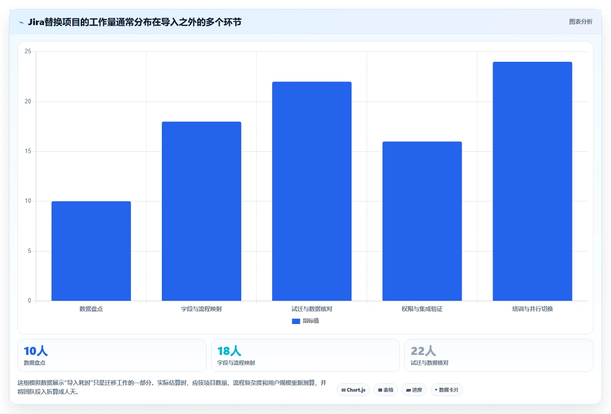The height and width of the screenshot is (414, 611).
Task: Click the note text starting 这组模拟数据展示
Action: pos(172,387)
